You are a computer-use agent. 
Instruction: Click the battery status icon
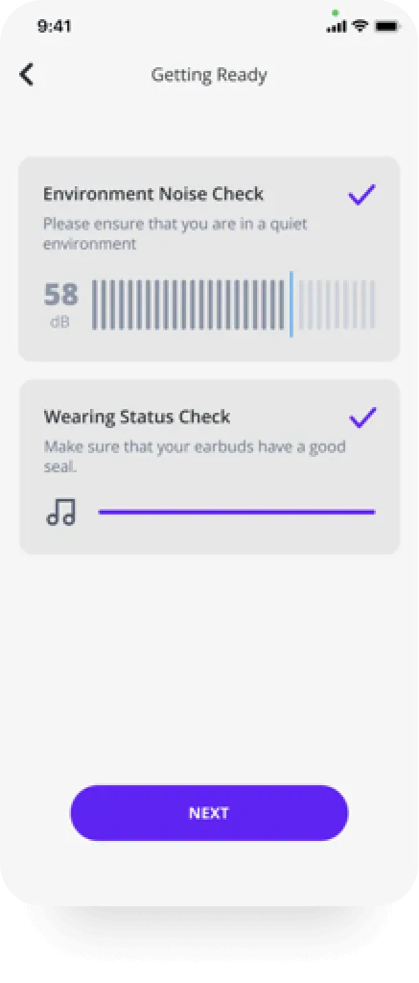coord(386,26)
